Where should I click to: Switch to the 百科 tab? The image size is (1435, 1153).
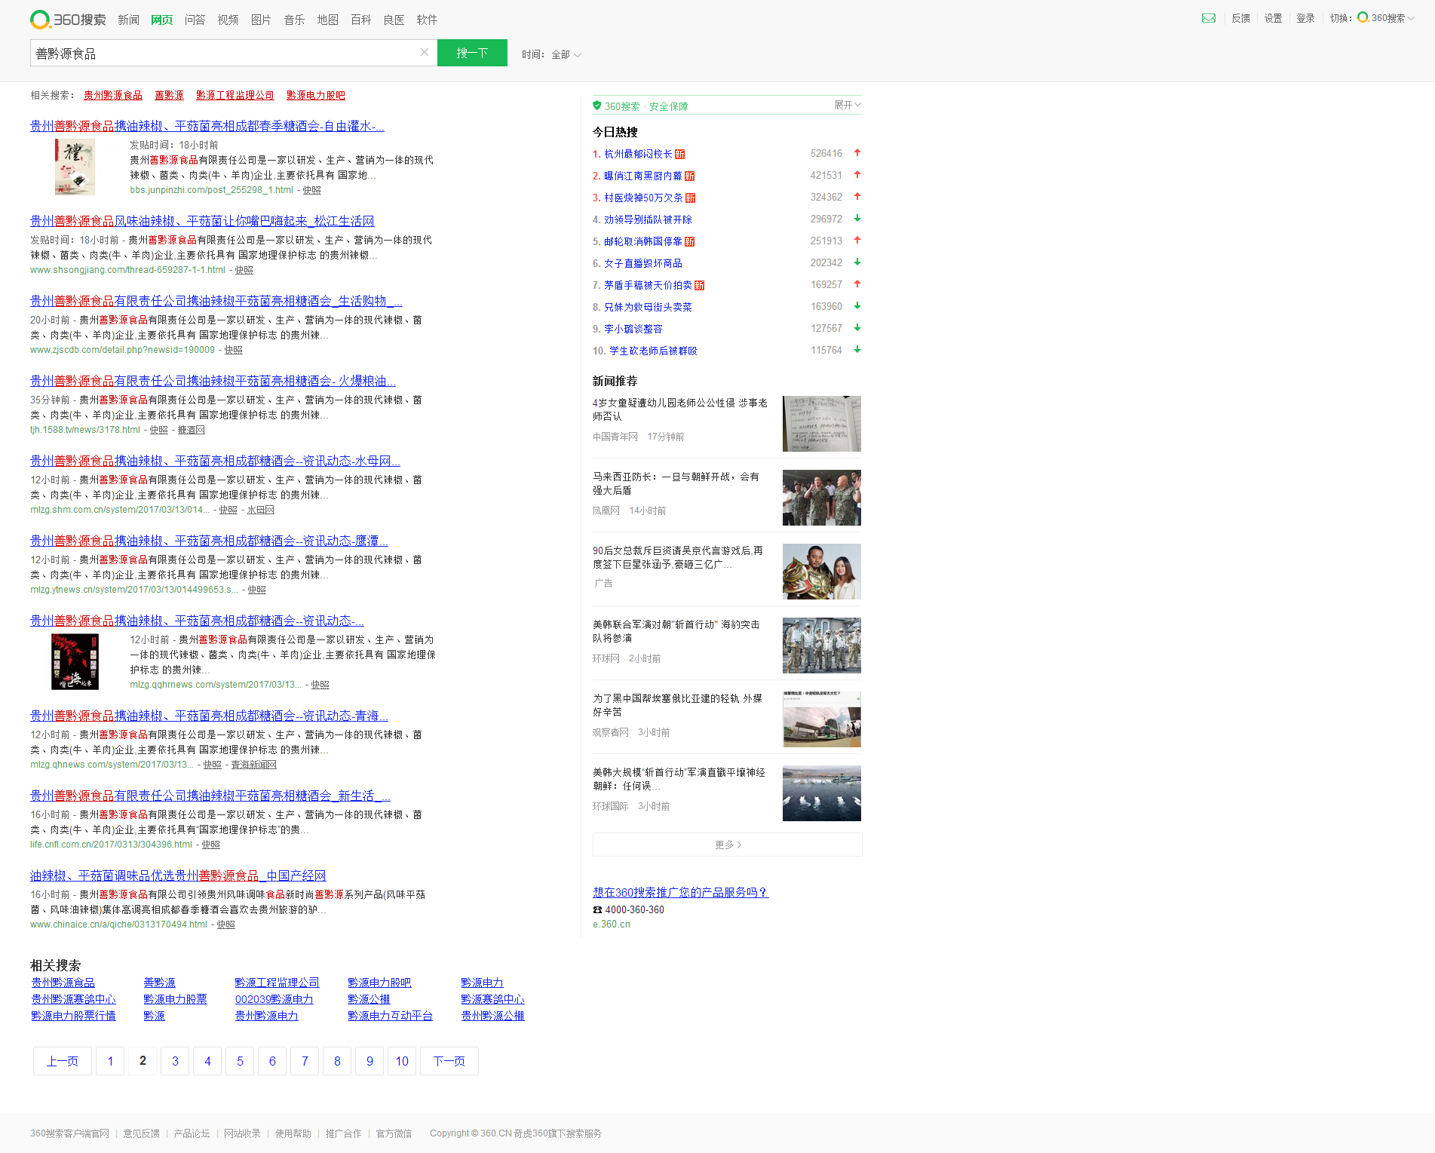360,20
